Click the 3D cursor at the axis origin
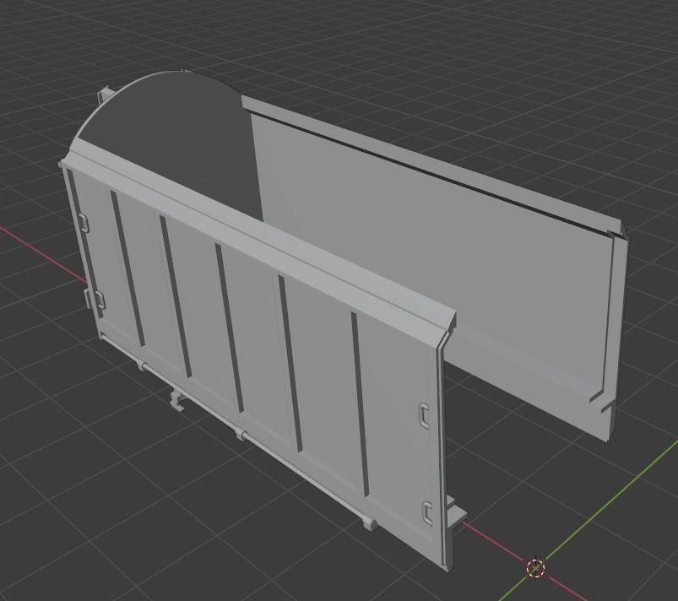The image size is (678, 601). click(536, 568)
